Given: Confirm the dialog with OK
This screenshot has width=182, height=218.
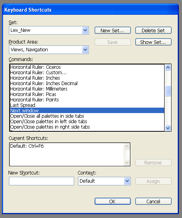Looking at the screenshot, I should click(x=113, y=201).
